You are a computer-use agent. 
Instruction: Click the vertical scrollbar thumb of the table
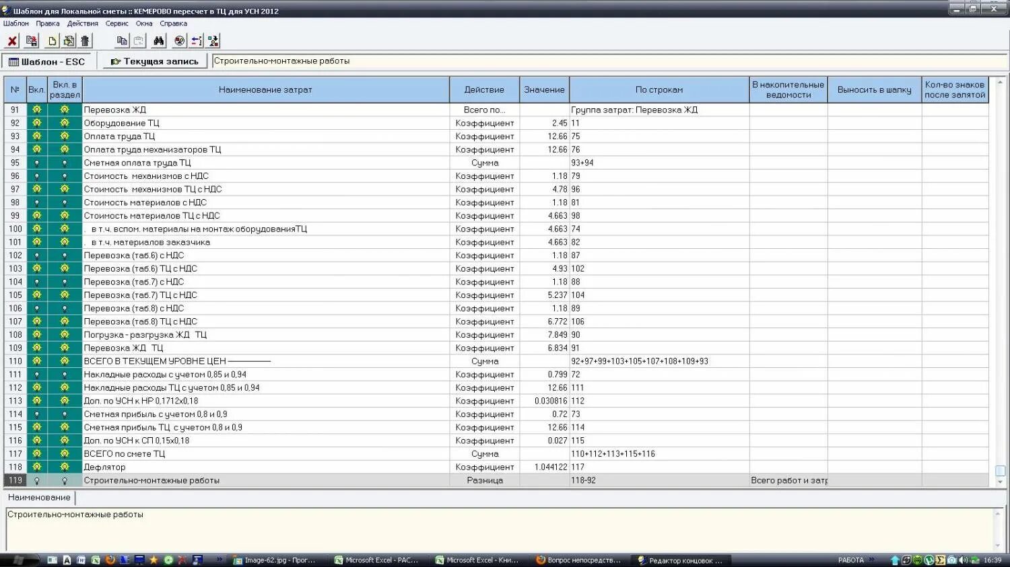click(1000, 471)
